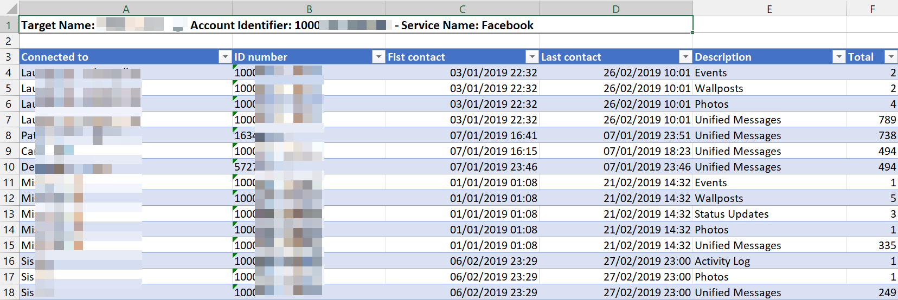Open the Connected to filter dropdown

tap(225, 57)
